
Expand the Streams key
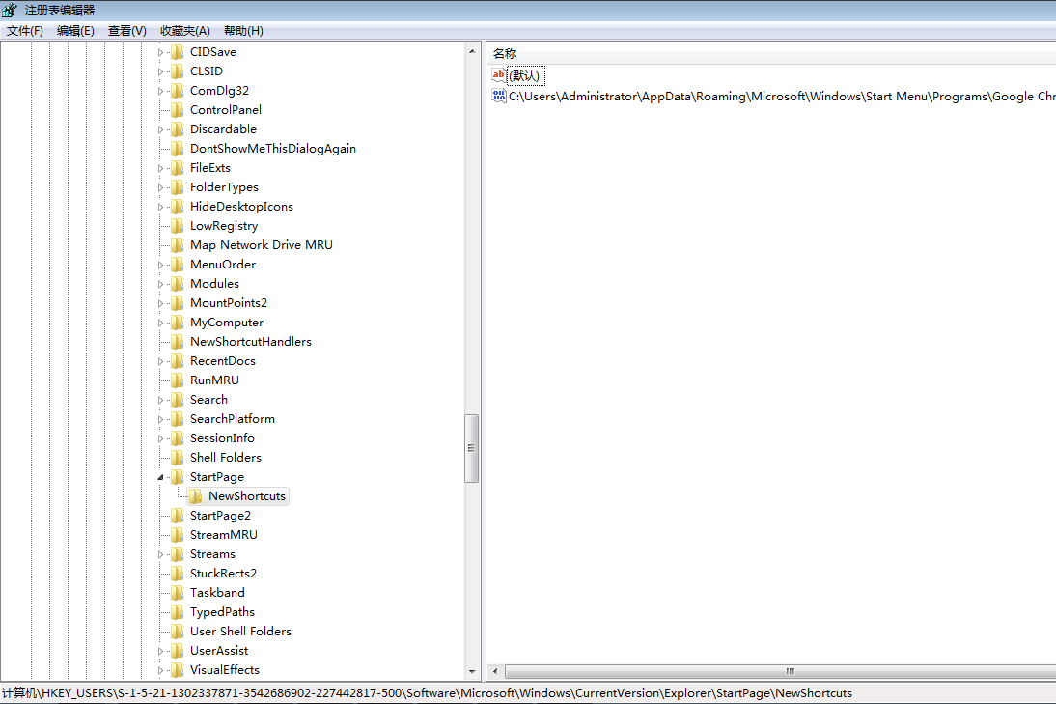(x=160, y=554)
